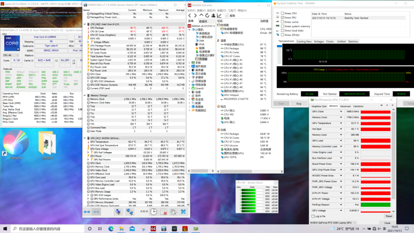The width and height of the screenshot is (414, 233).
Task: Click GPU-Z screenshot camera icon
Action: click(381, 105)
